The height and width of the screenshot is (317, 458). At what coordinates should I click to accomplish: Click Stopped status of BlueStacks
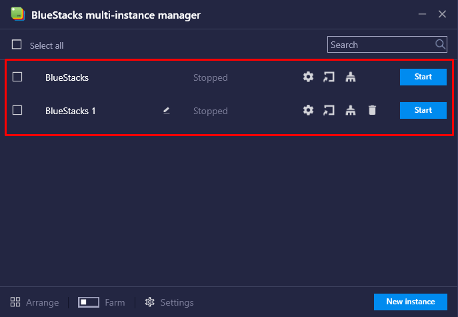coord(210,77)
